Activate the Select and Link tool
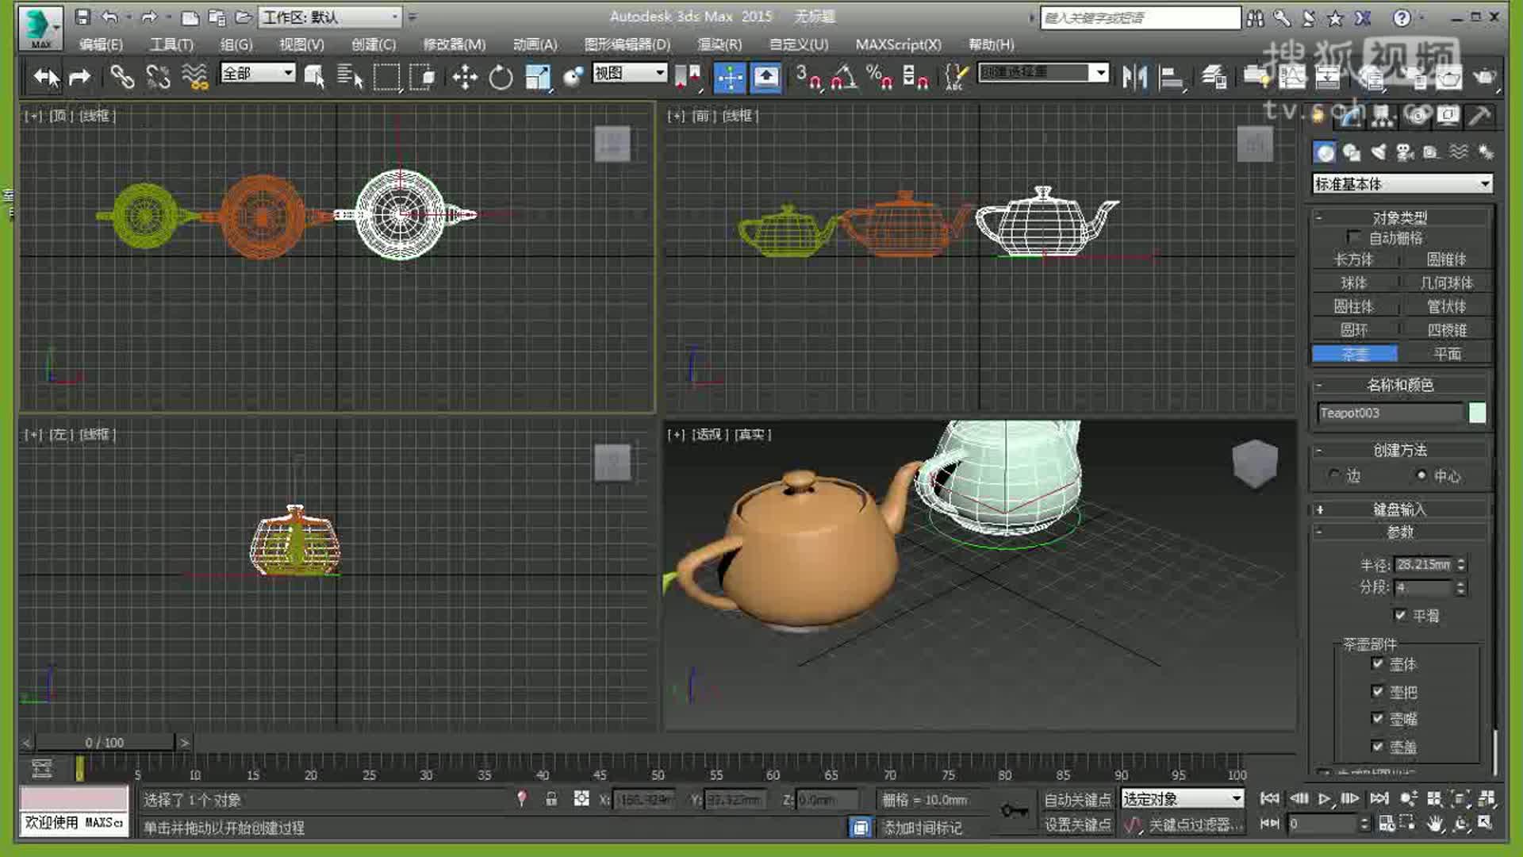Viewport: 1523px width, 857px height. [x=121, y=77]
